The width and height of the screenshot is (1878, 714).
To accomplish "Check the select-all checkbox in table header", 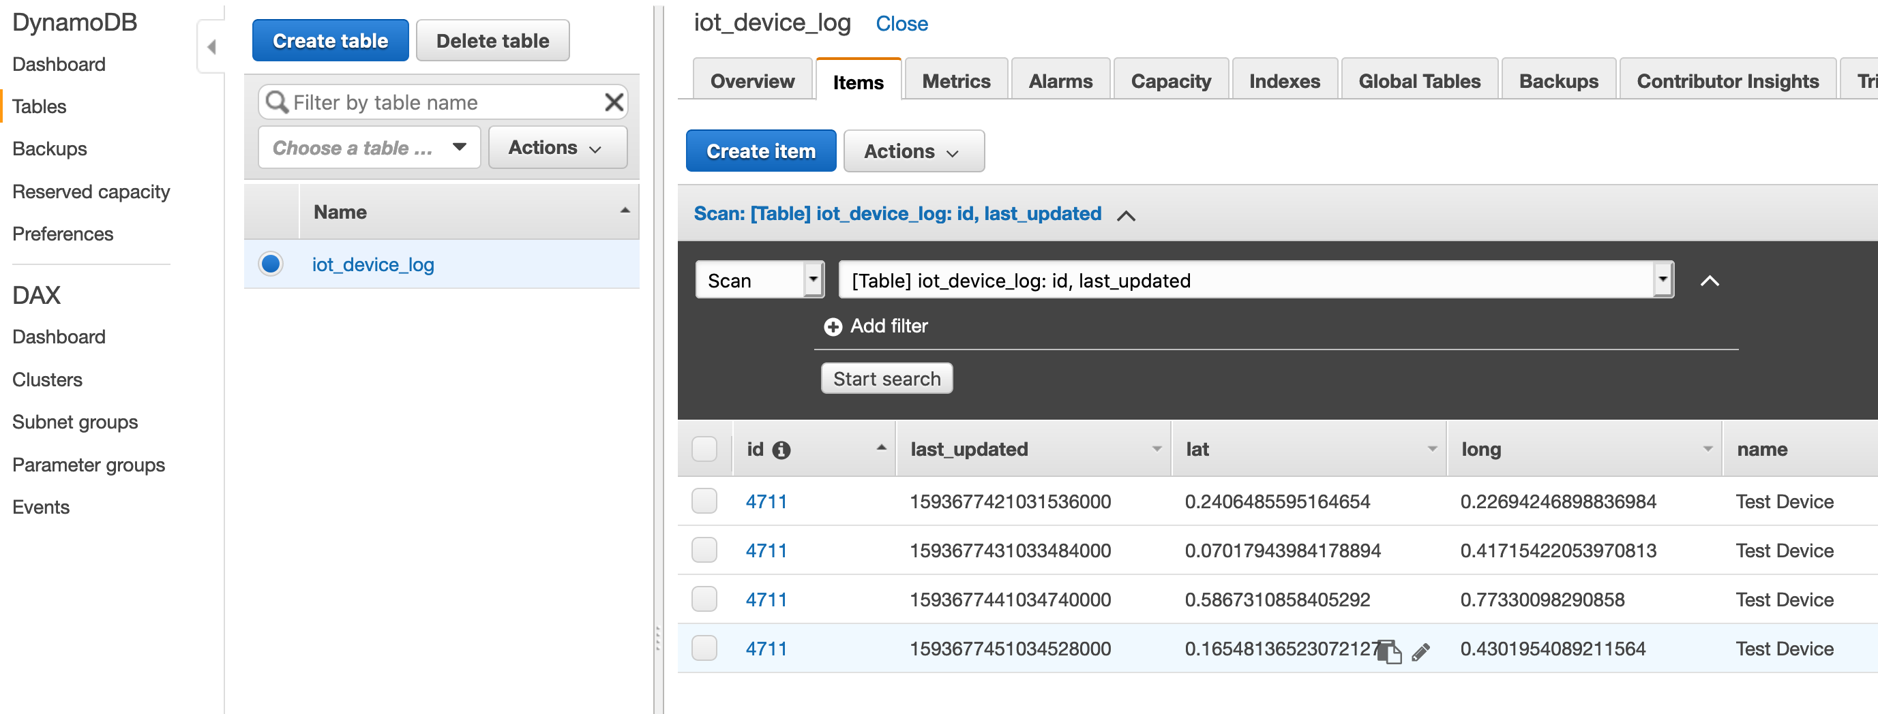I will [x=704, y=449].
